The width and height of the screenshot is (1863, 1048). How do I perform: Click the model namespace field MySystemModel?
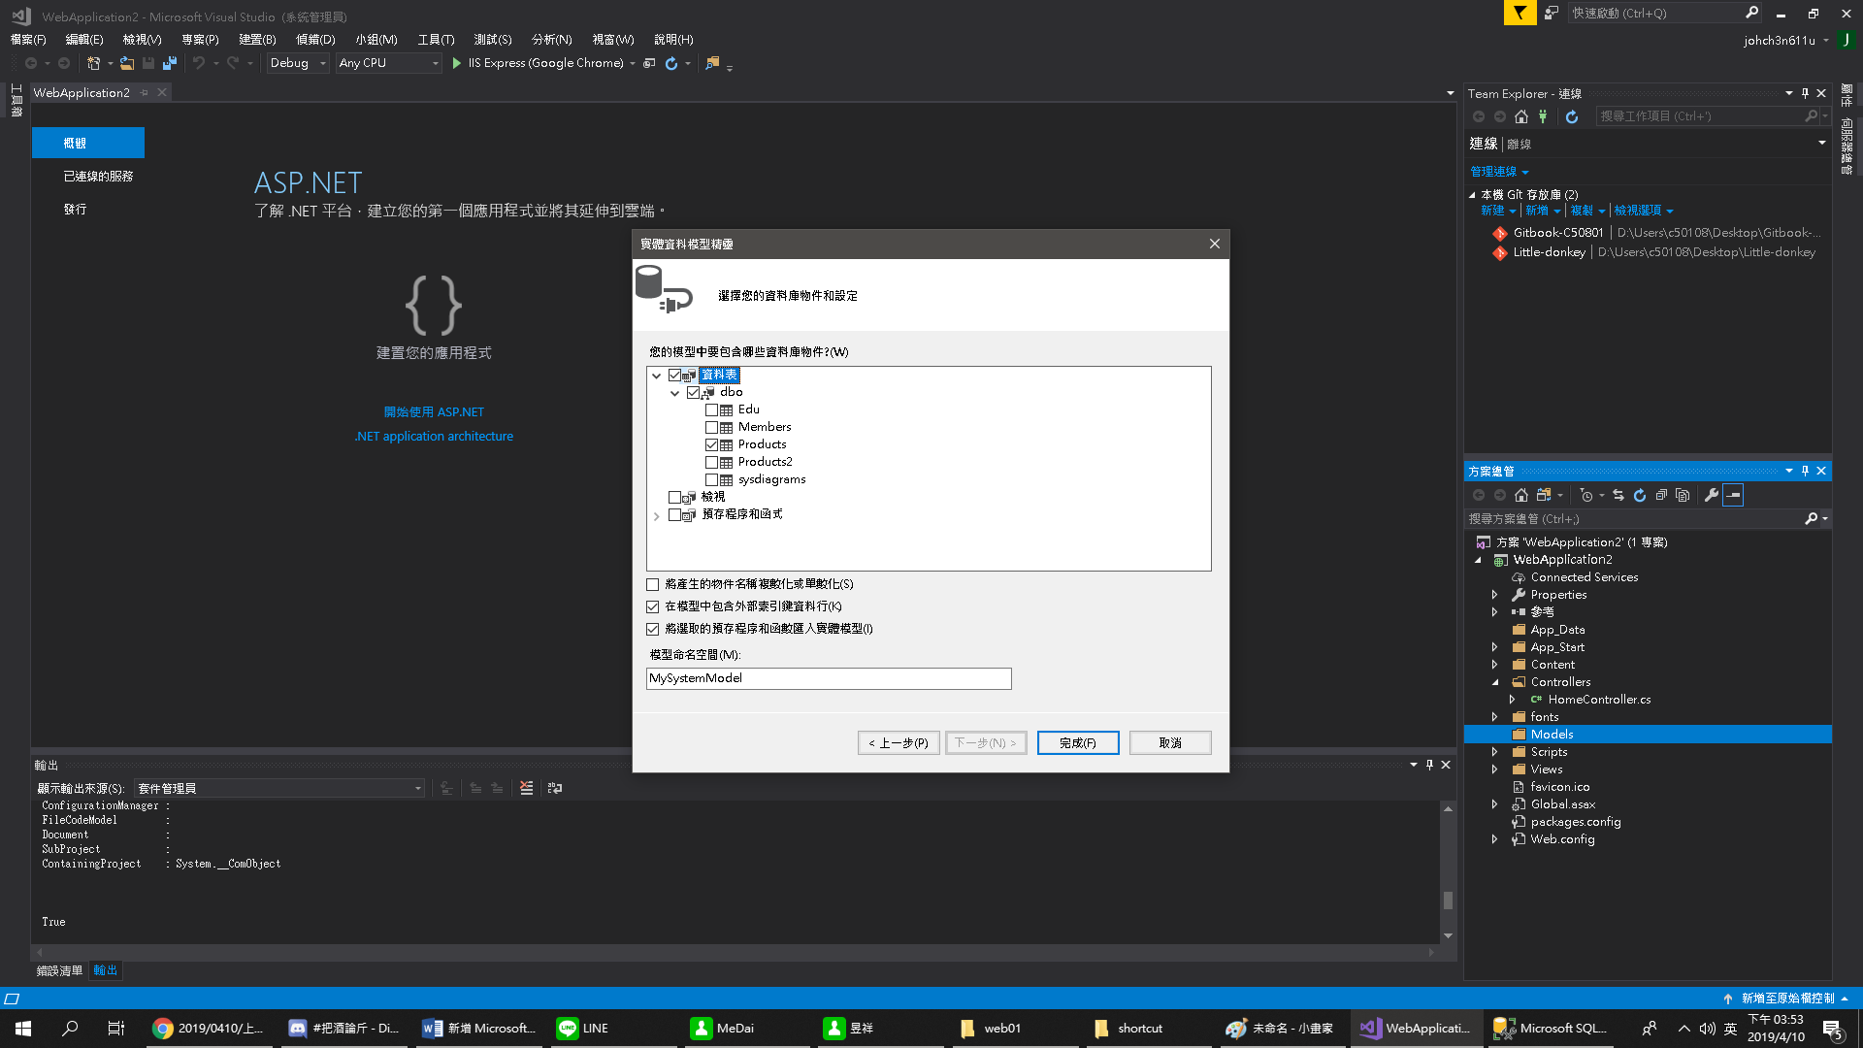pyautogui.click(x=829, y=678)
